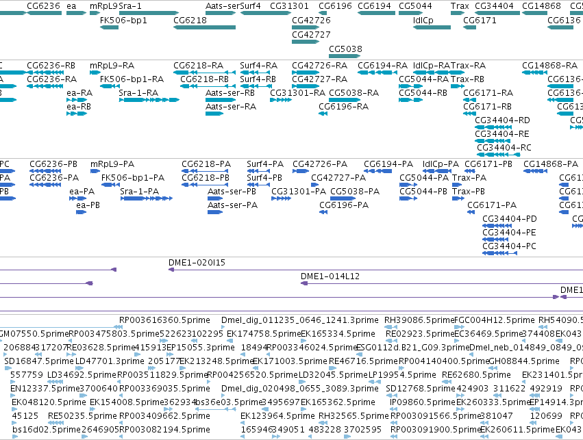Screen dimensions: 583x440
Task: Open the CG6194-RA transcript
Action: [377, 73]
